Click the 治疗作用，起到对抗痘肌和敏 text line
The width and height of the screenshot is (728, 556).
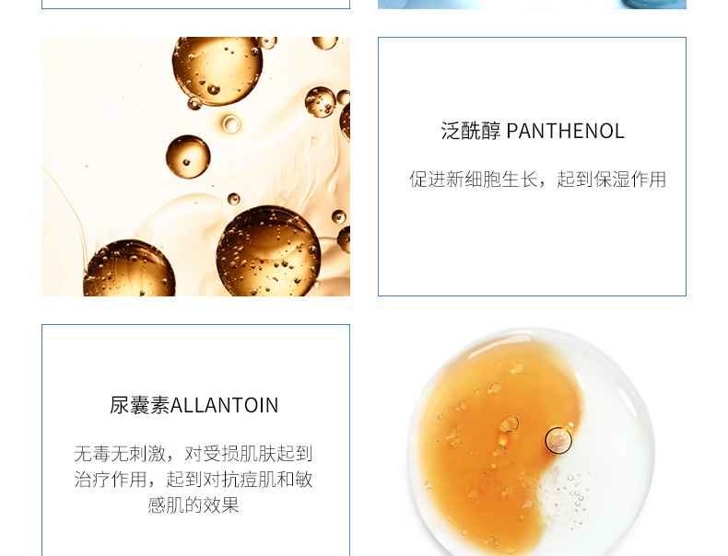click(x=194, y=479)
